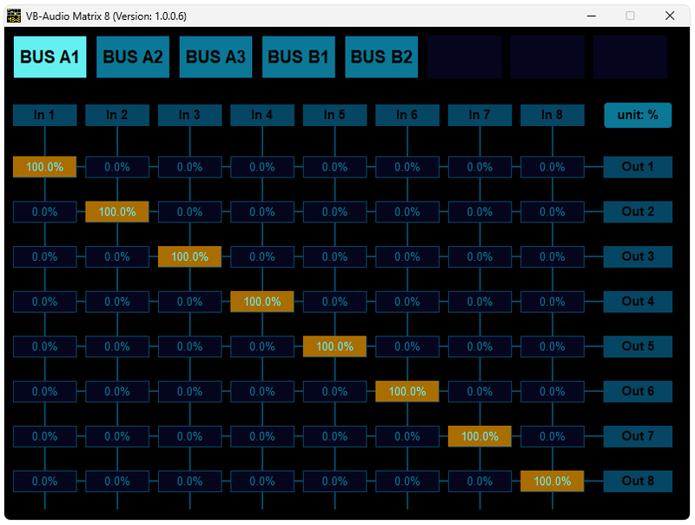
Task: Select the In 3 input label
Action: coord(189,116)
